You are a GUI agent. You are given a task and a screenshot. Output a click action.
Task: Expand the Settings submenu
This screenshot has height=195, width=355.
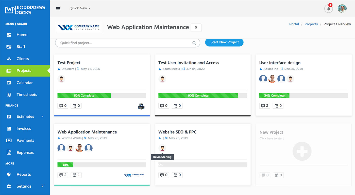[x=42, y=186]
